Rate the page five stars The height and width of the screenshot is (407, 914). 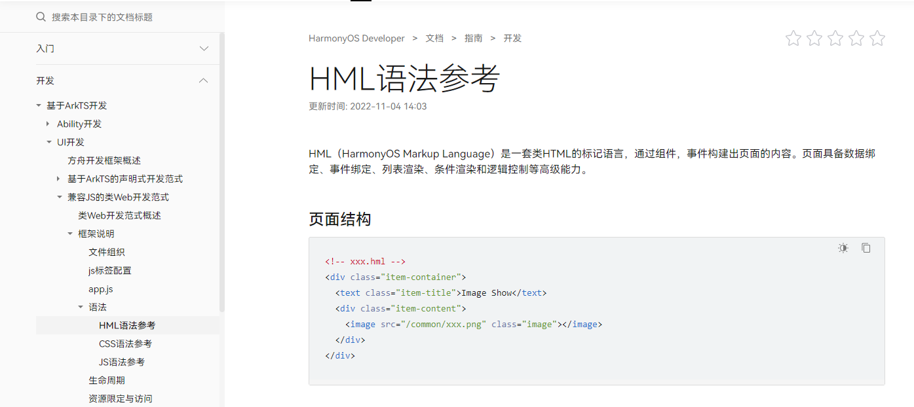tap(877, 38)
